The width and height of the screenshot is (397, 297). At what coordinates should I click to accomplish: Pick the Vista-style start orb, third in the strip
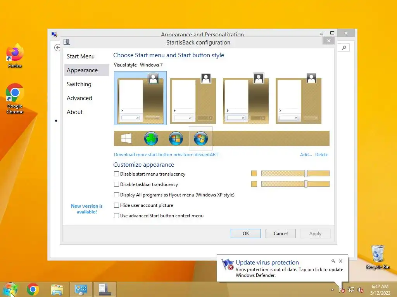[x=176, y=138]
